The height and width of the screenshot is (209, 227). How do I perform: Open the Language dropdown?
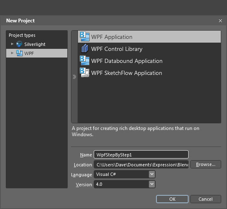(152, 174)
